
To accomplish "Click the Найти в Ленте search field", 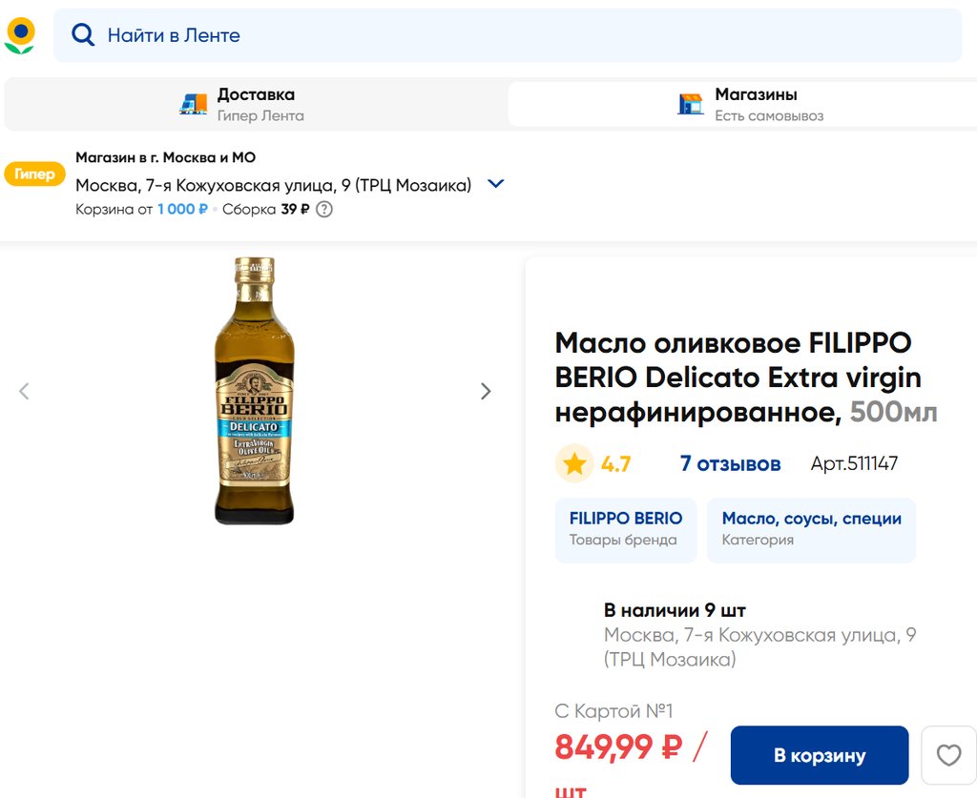I will coord(515,35).
